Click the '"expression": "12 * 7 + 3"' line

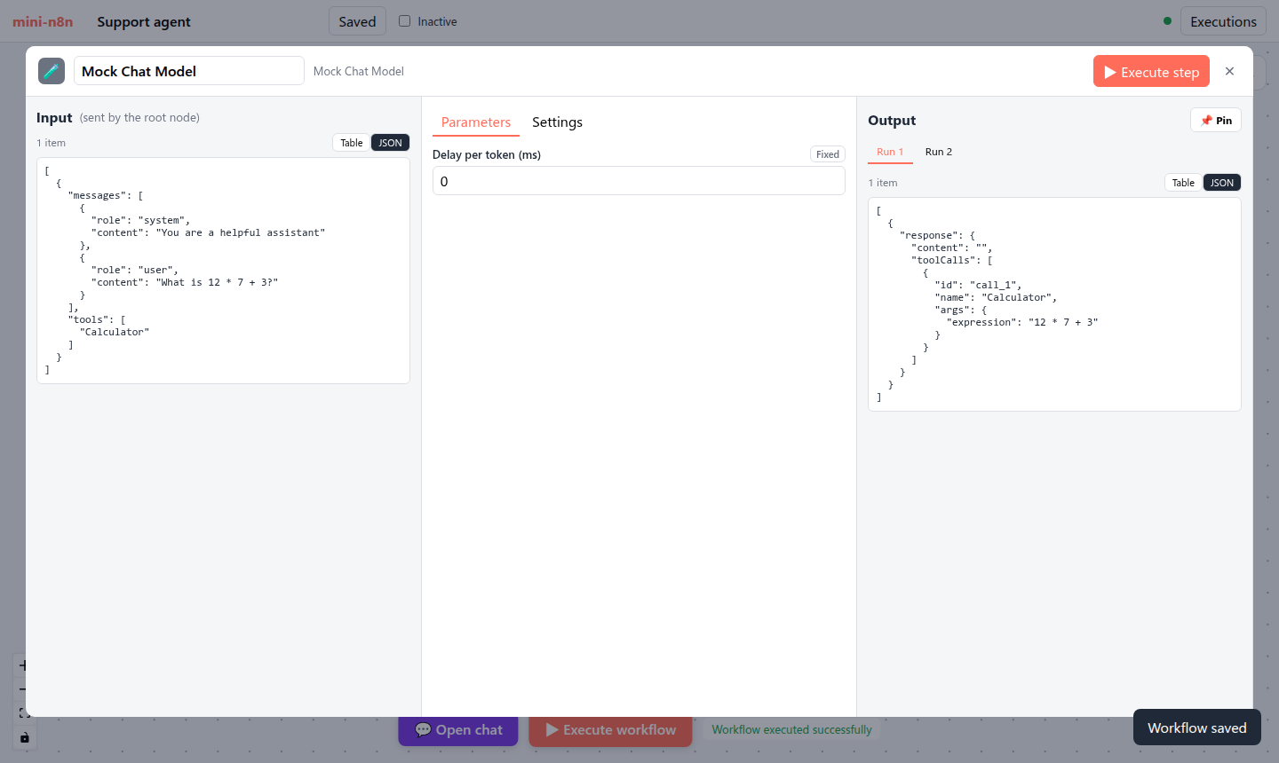click(1022, 322)
